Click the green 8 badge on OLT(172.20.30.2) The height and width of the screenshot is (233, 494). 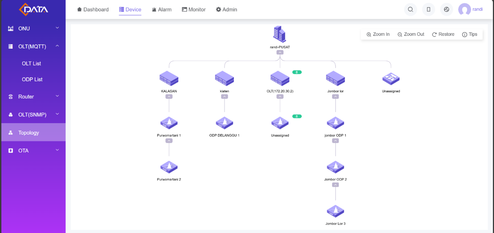(297, 72)
